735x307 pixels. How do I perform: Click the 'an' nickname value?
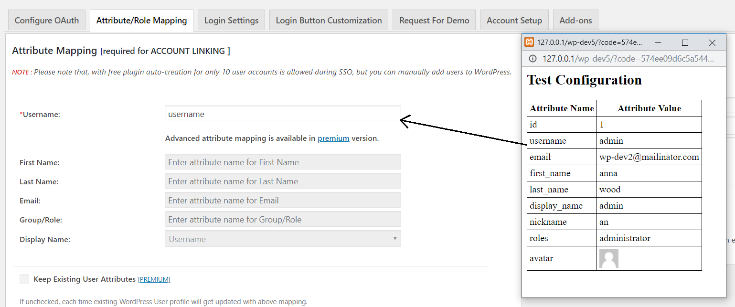click(649, 222)
